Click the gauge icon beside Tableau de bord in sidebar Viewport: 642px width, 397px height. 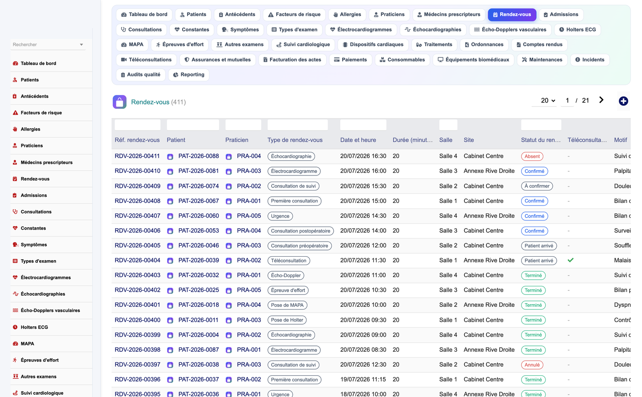click(x=15, y=64)
